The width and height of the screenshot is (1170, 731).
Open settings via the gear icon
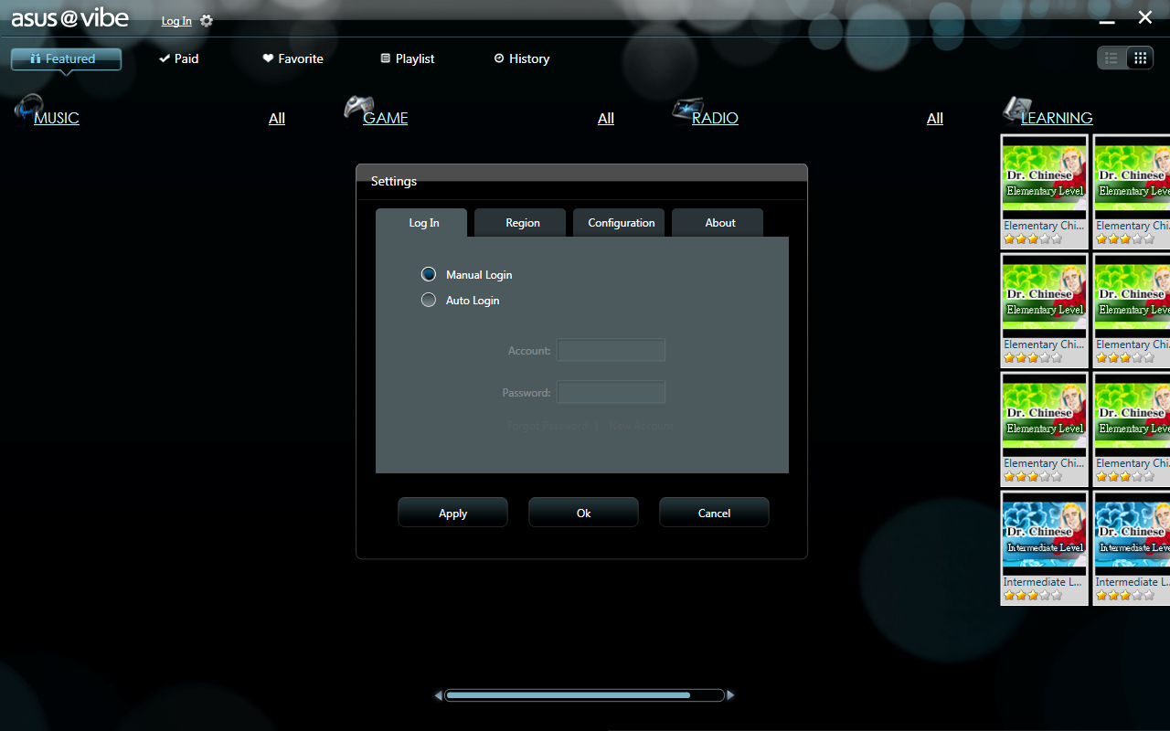tap(207, 21)
